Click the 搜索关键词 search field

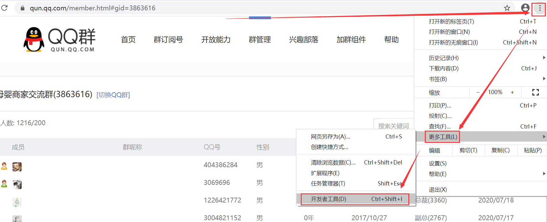393,126
